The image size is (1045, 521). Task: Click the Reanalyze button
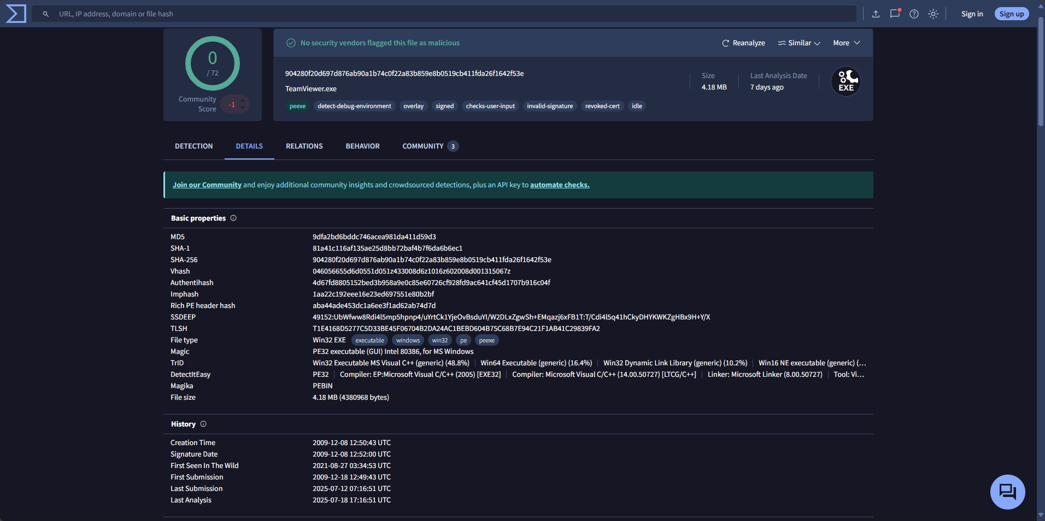coord(742,43)
